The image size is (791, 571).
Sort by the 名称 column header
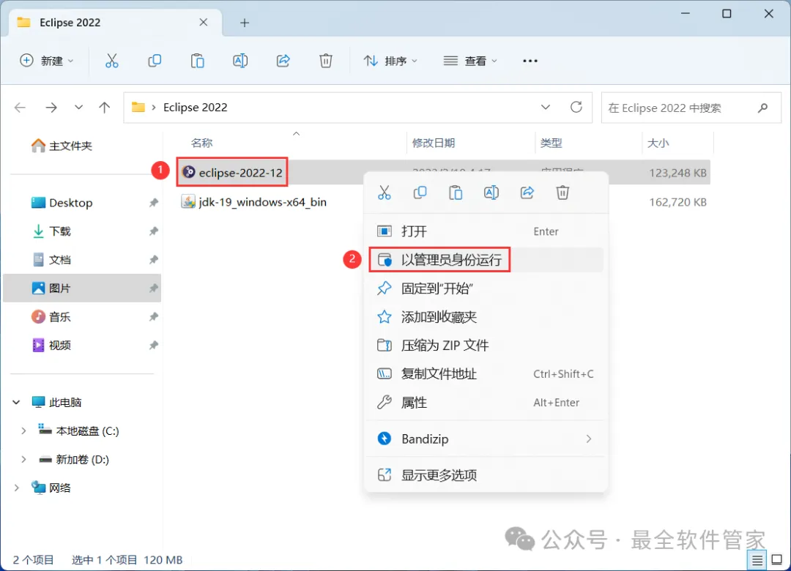pos(202,143)
